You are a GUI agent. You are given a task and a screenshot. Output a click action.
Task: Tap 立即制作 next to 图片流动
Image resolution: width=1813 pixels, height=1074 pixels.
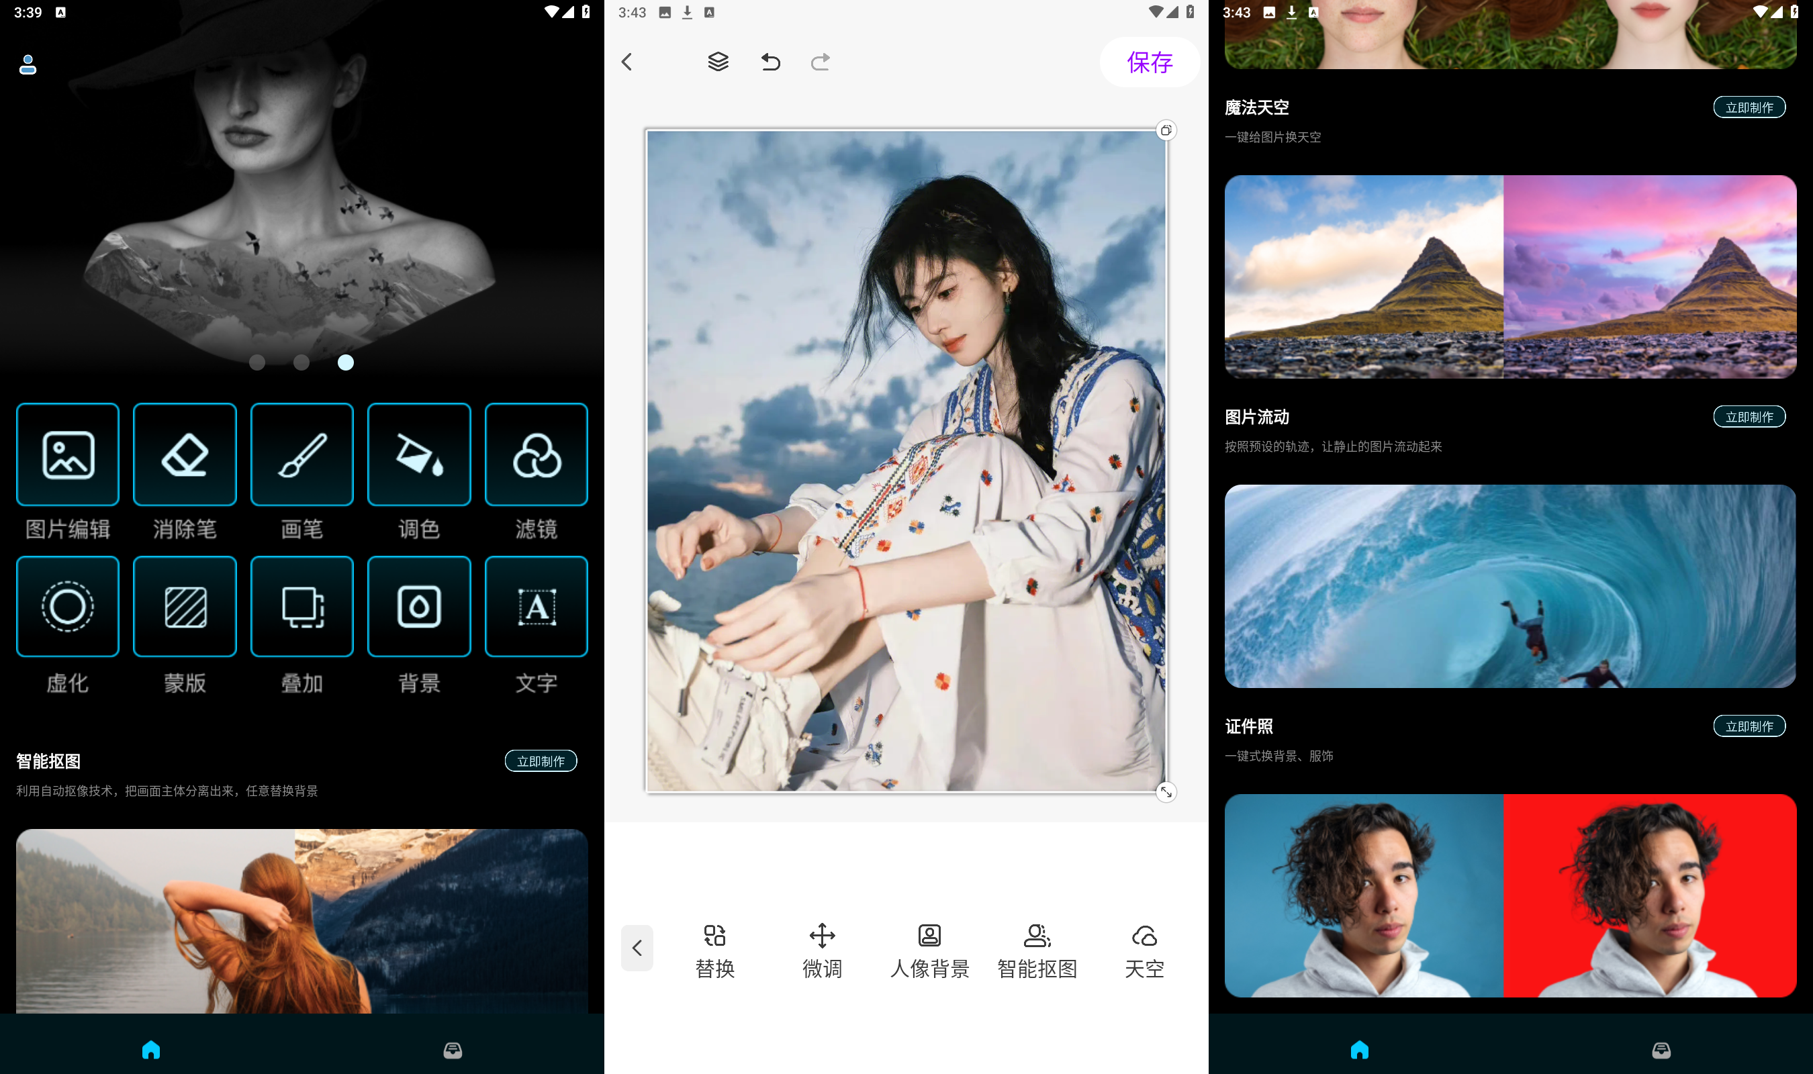pos(1749,417)
